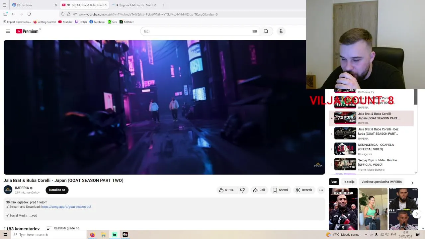Image resolution: width=425 pixels, height=239 pixels.
Task: Click the video player to pause
Action: tap(164, 107)
